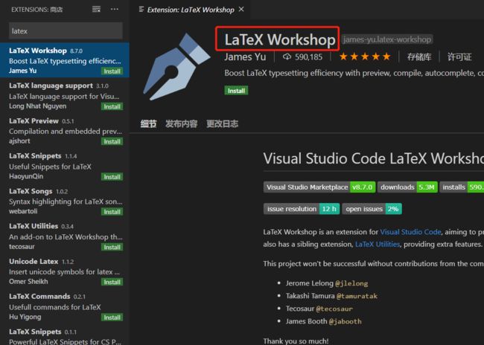Click the large Install button on details page
This screenshot has height=345, width=484.
tap(236, 91)
